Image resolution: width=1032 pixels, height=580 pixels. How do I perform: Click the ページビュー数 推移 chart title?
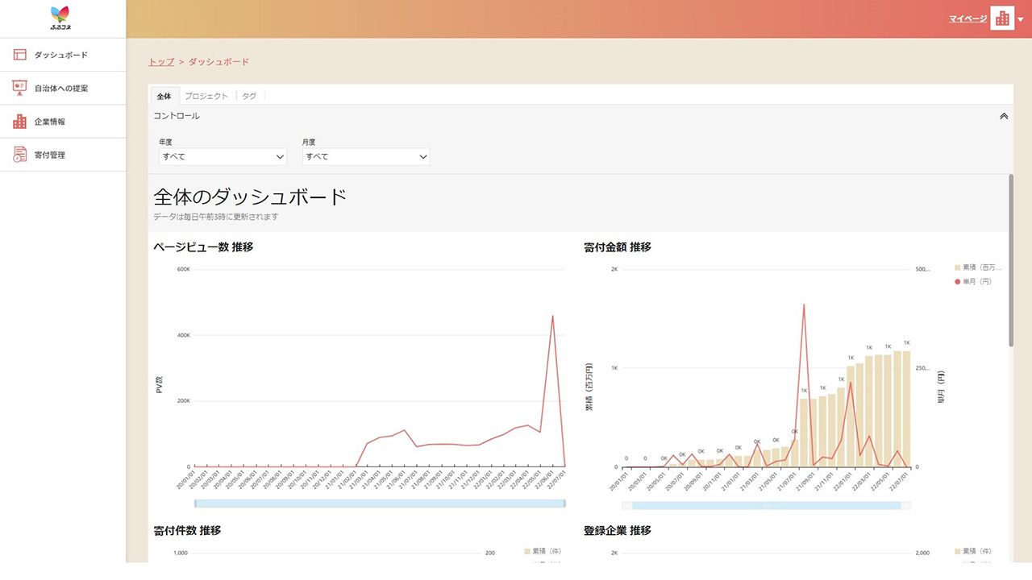(x=203, y=247)
